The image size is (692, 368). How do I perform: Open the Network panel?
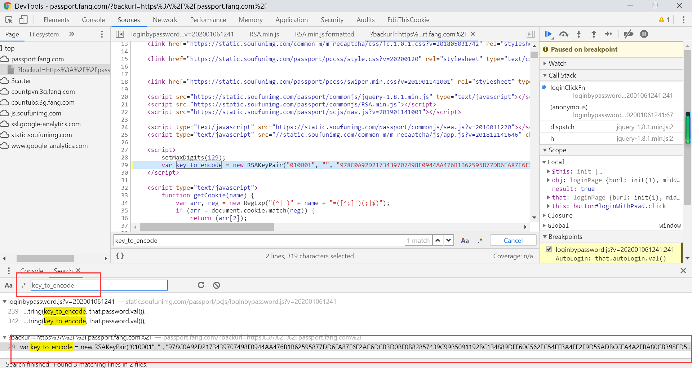coord(165,20)
